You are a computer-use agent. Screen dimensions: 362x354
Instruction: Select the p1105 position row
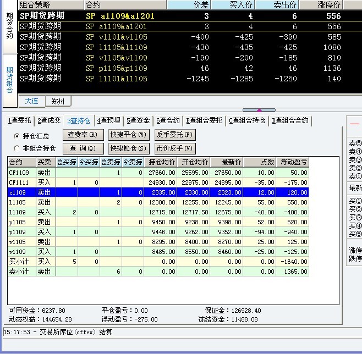point(158,222)
